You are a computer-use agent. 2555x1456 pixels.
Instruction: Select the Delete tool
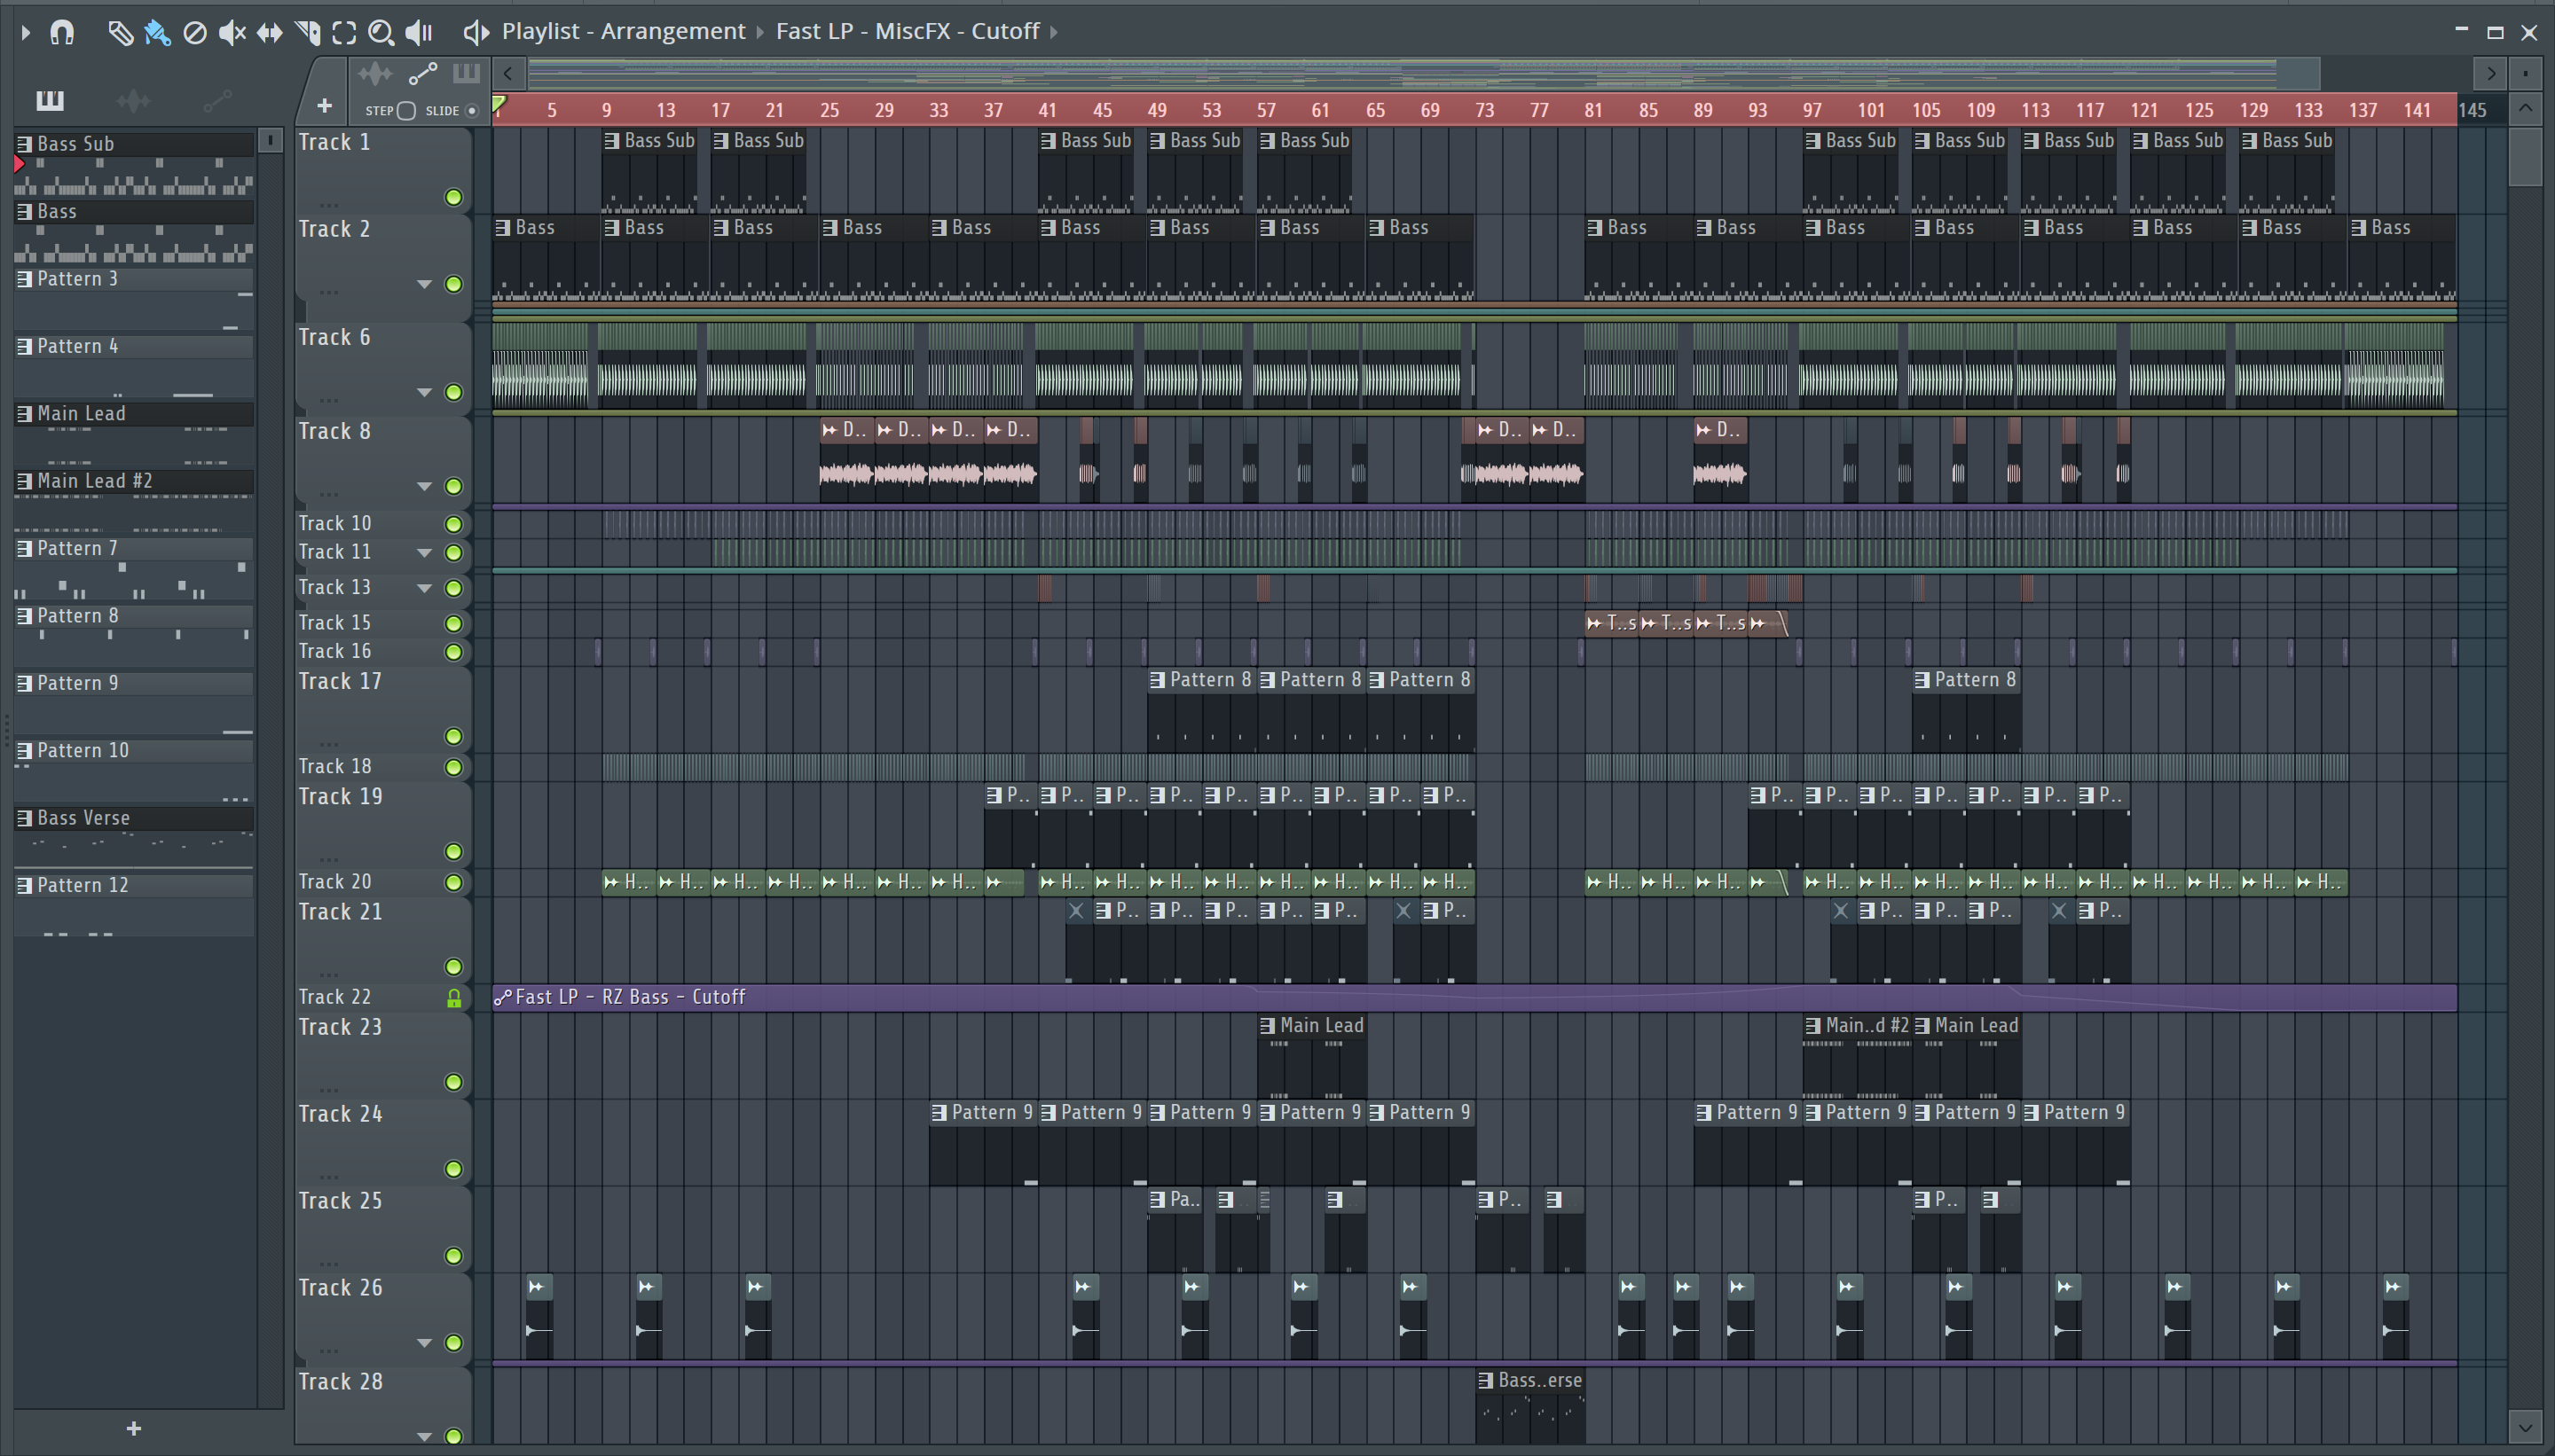coord(195,33)
